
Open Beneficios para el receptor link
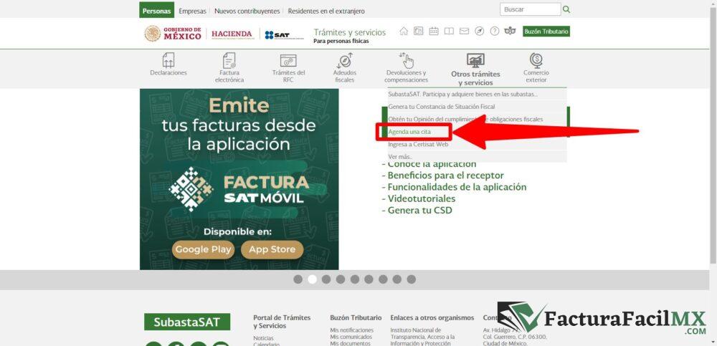point(446,176)
